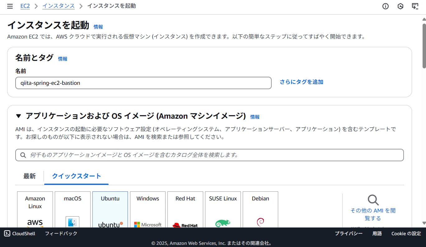The image size is (426, 247).
Task: Open 情報 link beside Amazon マシンイメージ heading
Action: 255,117
